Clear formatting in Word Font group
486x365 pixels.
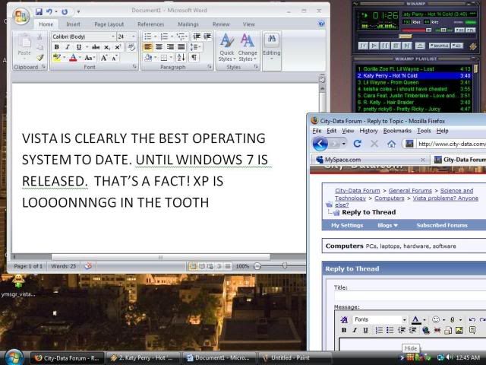(131, 47)
